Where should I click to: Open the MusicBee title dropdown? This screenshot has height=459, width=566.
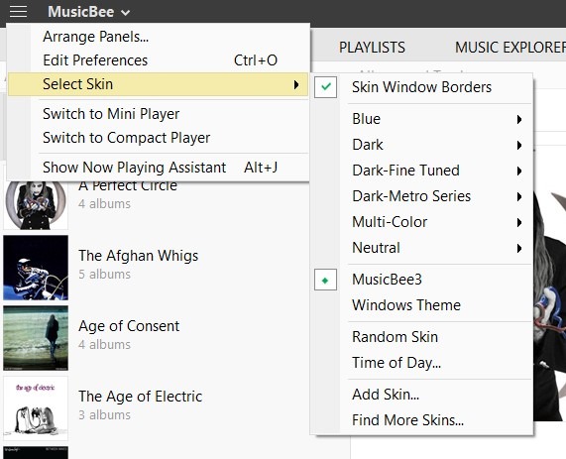coord(89,12)
